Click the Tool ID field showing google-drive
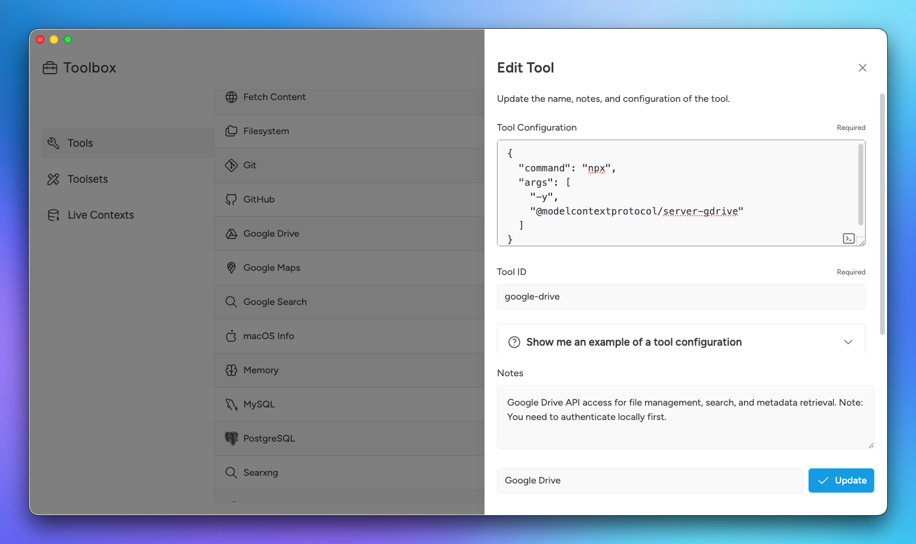The width and height of the screenshot is (916, 544). point(680,297)
